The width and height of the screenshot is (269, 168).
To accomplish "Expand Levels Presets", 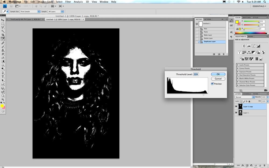I will coord(238,65).
